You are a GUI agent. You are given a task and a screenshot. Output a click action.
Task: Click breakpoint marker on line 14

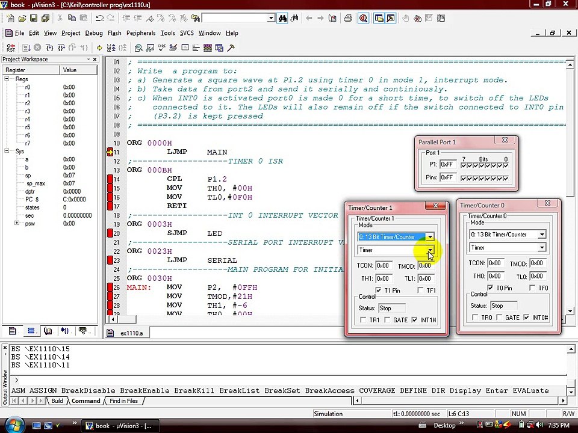point(110,179)
